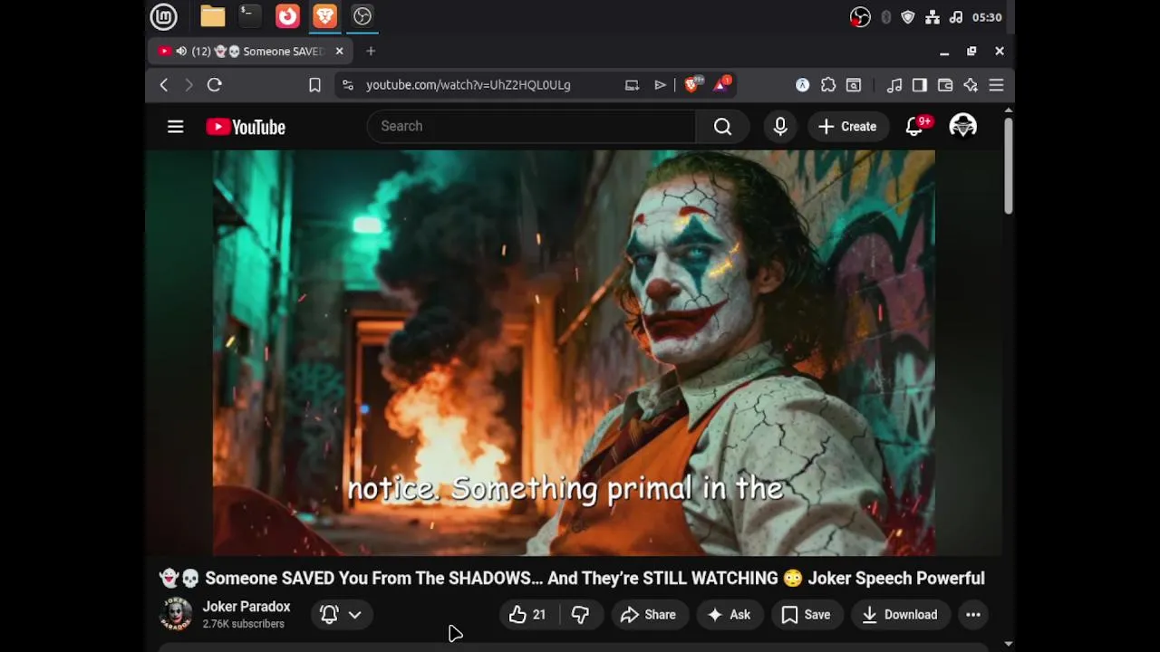The height and width of the screenshot is (652, 1160).
Task: Click the scrollbar down arrow
Action: 1008,645
